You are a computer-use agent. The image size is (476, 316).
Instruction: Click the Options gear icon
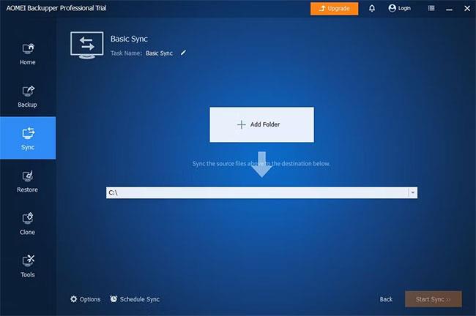coord(73,299)
